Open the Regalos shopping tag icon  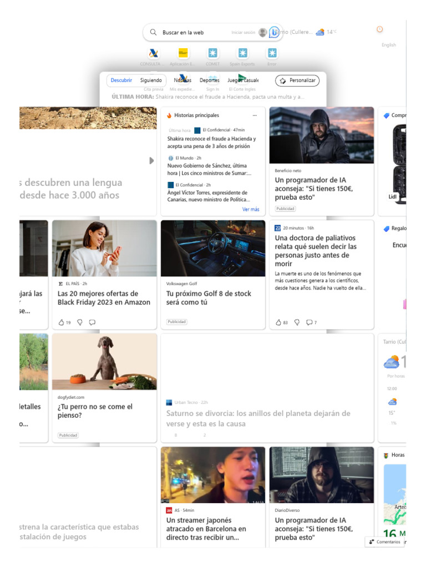[x=386, y=229]
